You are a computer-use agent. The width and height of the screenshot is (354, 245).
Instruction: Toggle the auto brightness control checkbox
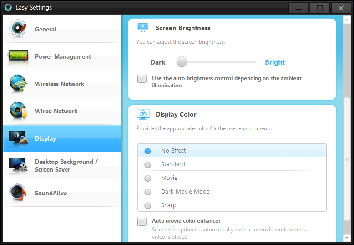tap(142, 78)
